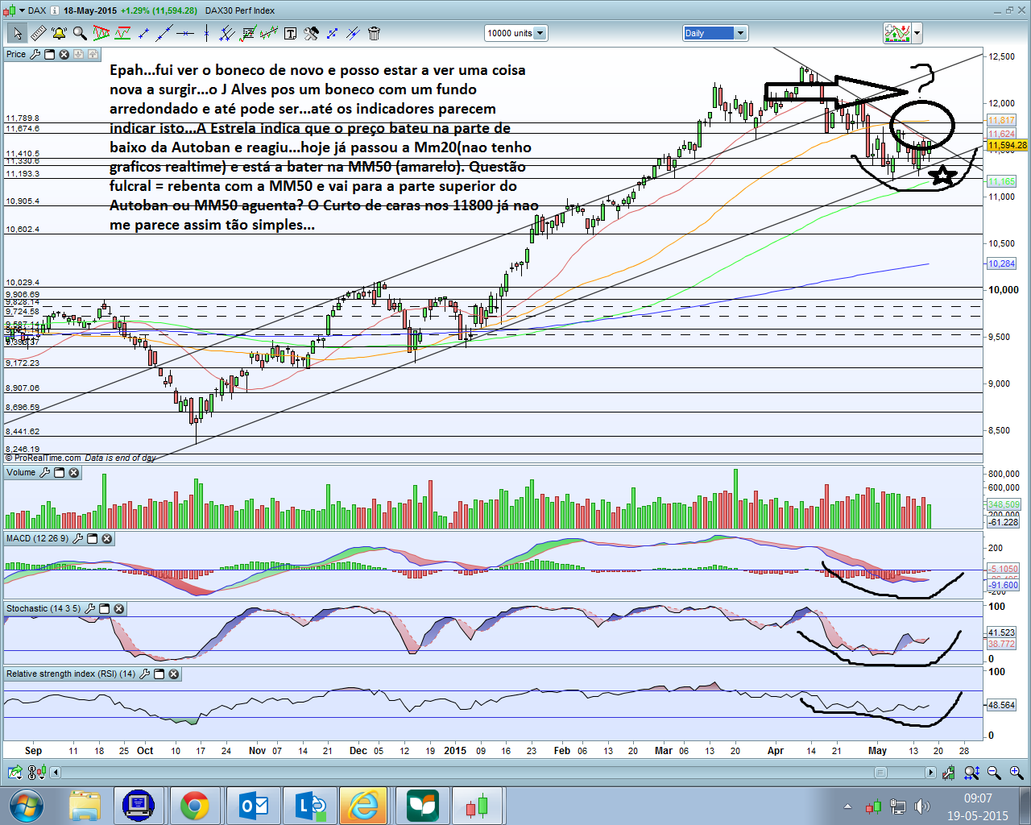Screen dimensions: 1031x825
Task: Select the crossed blue line tool
Action: click(353, 33)
